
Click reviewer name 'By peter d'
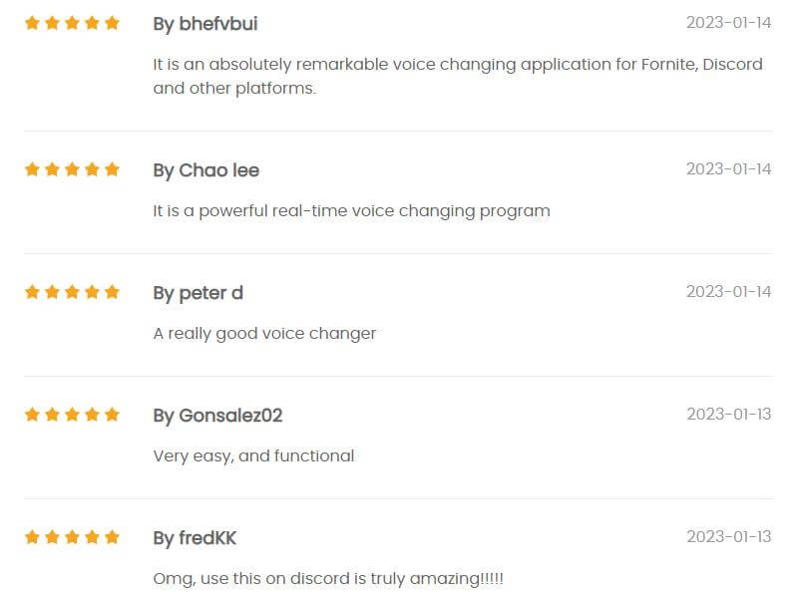[x=198, y=293]
